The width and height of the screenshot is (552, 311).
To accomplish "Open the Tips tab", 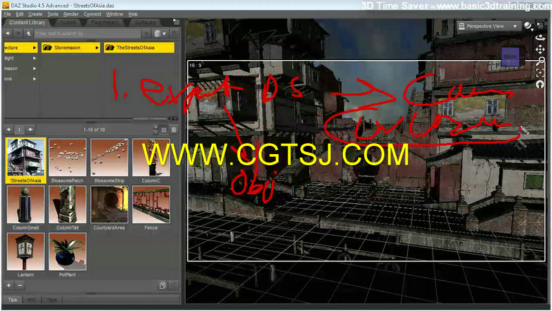I will [x=12, y=299].
